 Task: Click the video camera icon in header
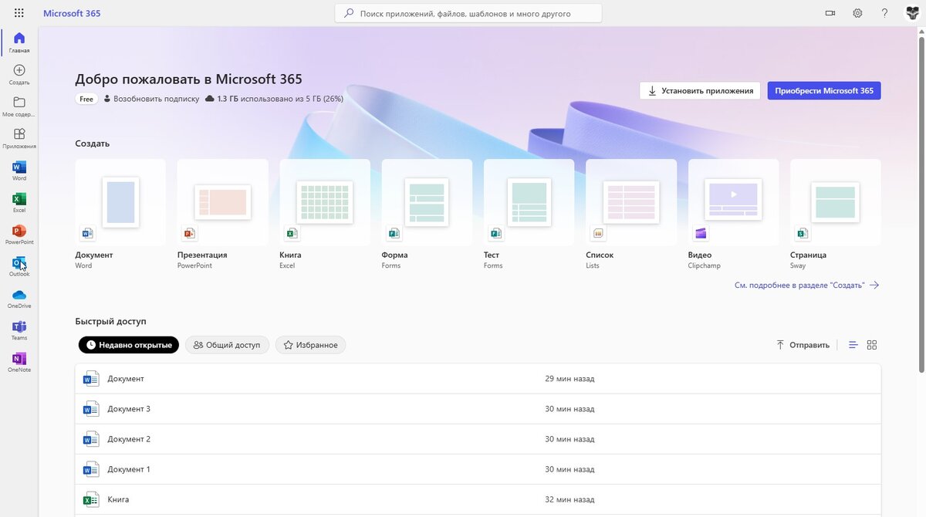(830, 13)
